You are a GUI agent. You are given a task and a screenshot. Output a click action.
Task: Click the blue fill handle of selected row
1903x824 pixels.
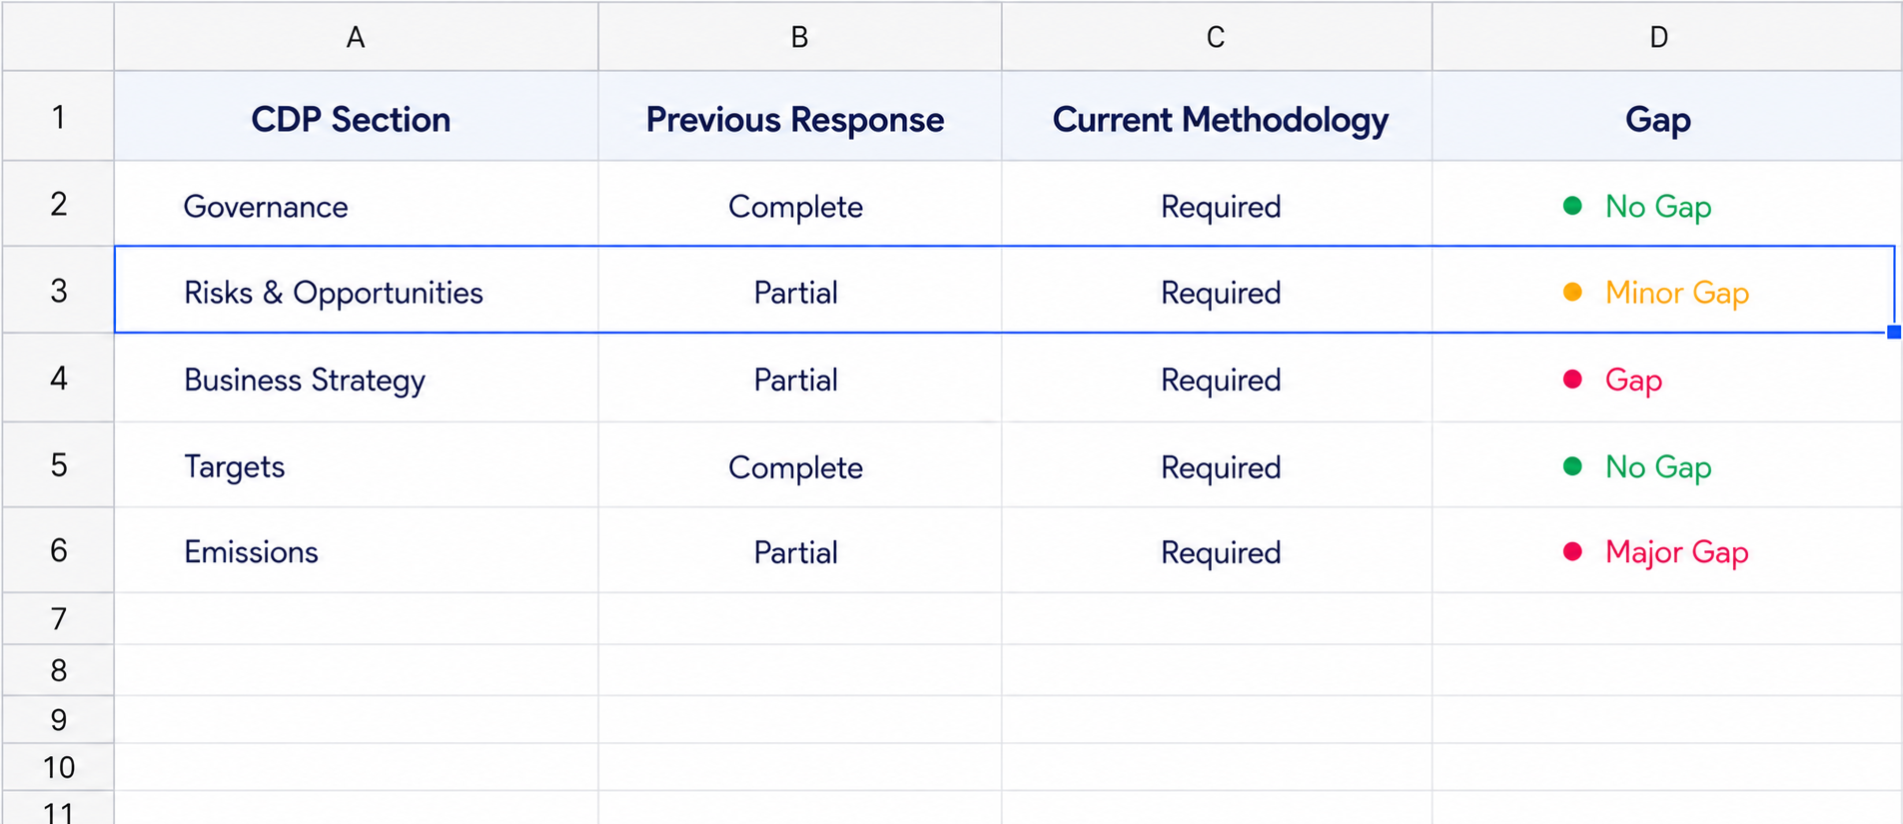[x=1893, y=332]
